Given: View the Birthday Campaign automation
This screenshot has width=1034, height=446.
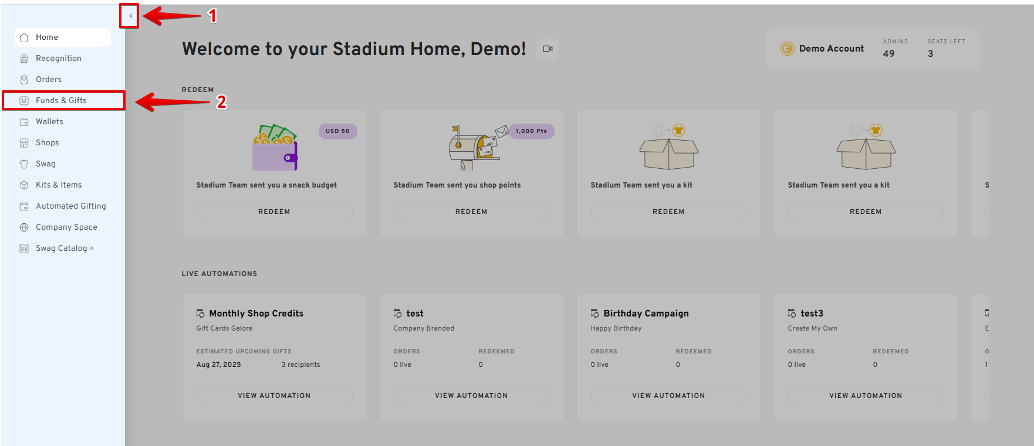Looking at the screenshot, I should (x=668, y=396).
